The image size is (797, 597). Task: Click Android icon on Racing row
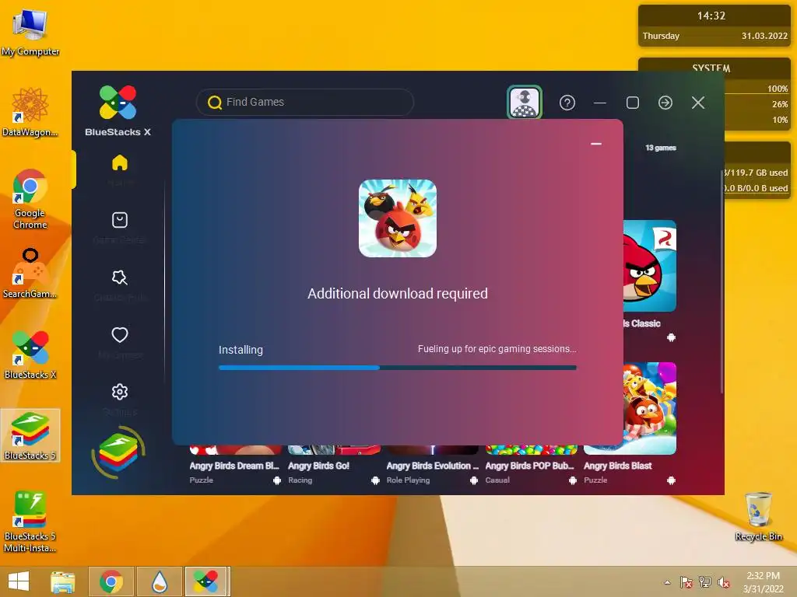[x=376, y=480]
